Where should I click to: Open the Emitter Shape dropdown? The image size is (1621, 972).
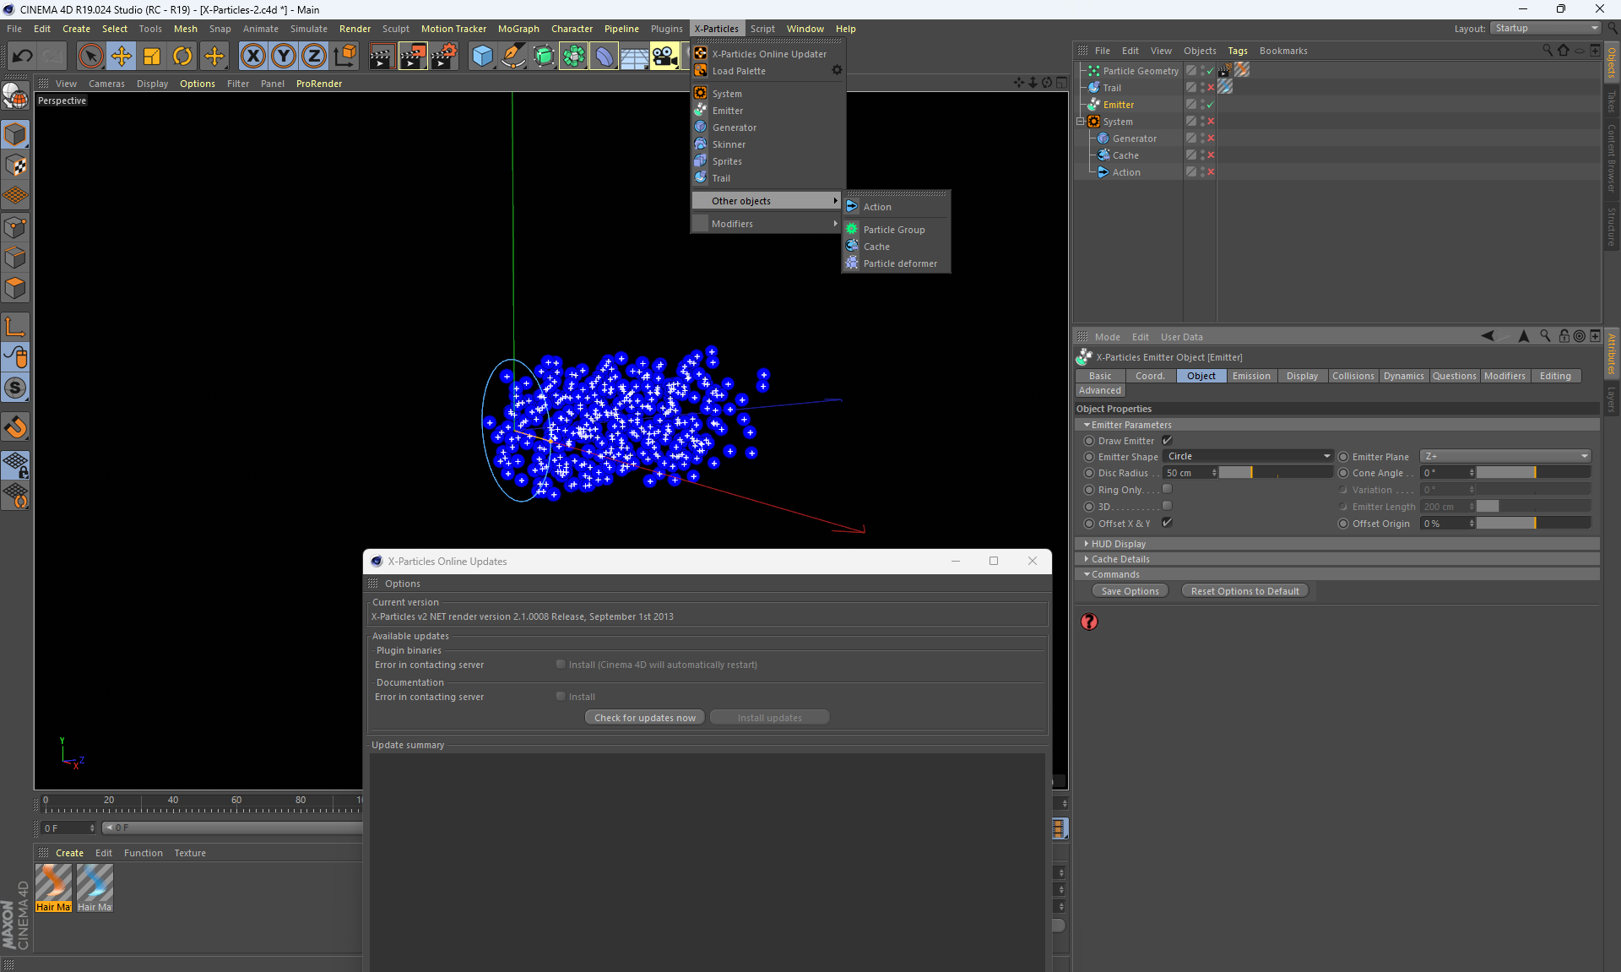[x=1247, y=457]
